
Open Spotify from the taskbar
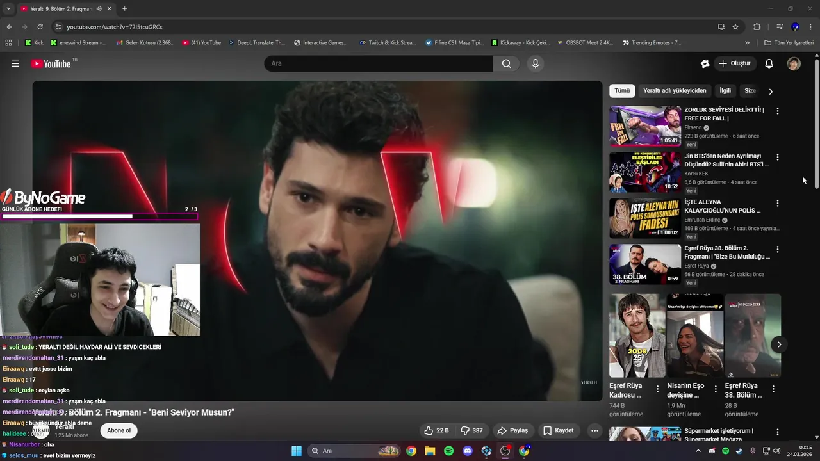449,451
